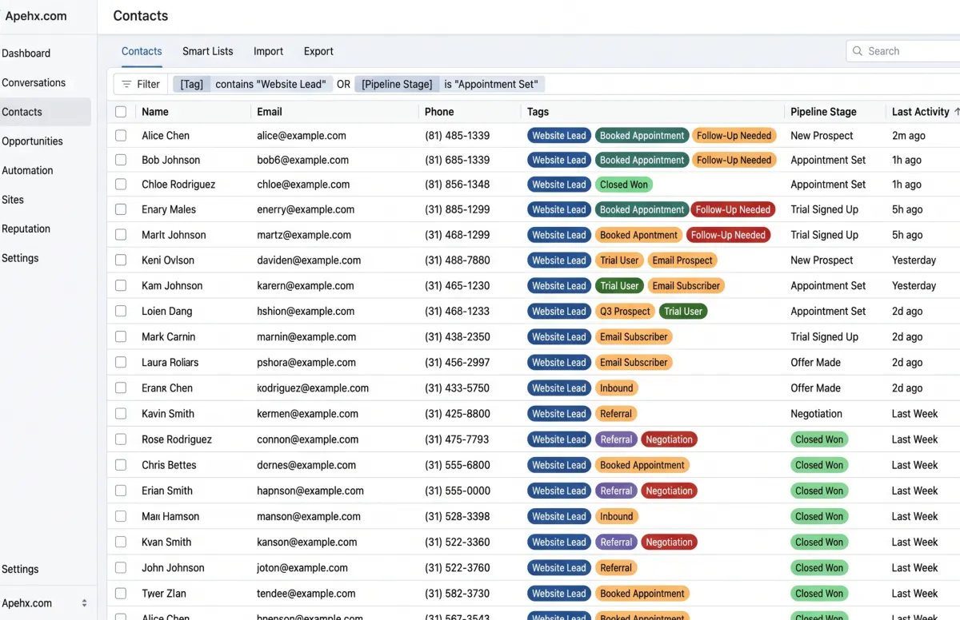This screenshot has width=960, height=620.
Task: Sort by Pipeline Stage header
Action: (823, 112)
